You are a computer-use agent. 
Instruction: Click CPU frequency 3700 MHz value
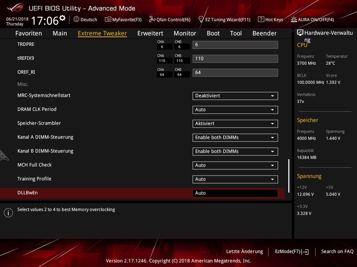[306, 63]
